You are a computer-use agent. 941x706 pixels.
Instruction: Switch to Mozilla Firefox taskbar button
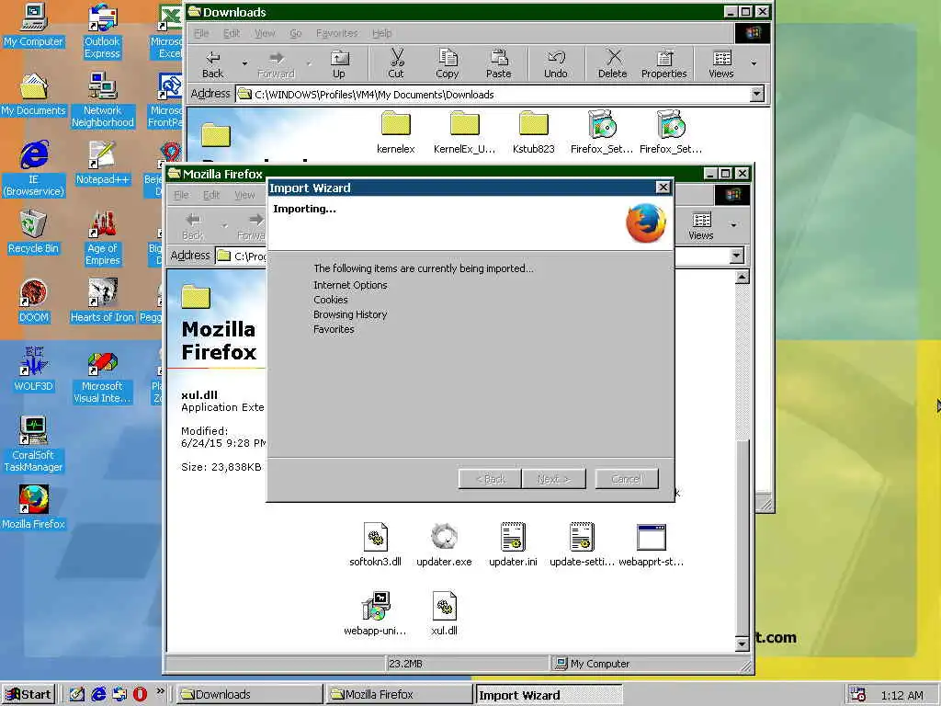click(x=399, y=695)
